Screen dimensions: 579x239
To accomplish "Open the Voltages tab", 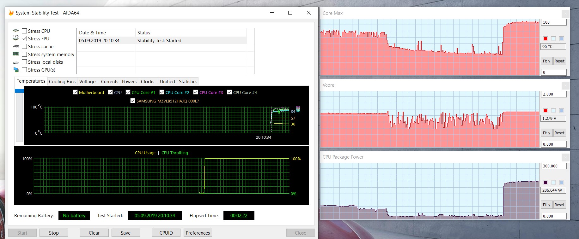I will coord(88,81).
